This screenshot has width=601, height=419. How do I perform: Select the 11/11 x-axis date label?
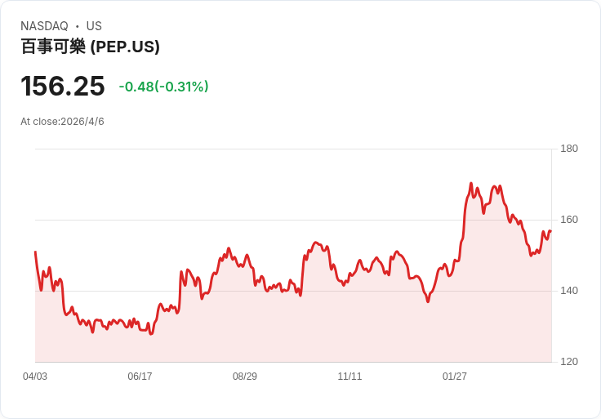[x=349, y=377]
